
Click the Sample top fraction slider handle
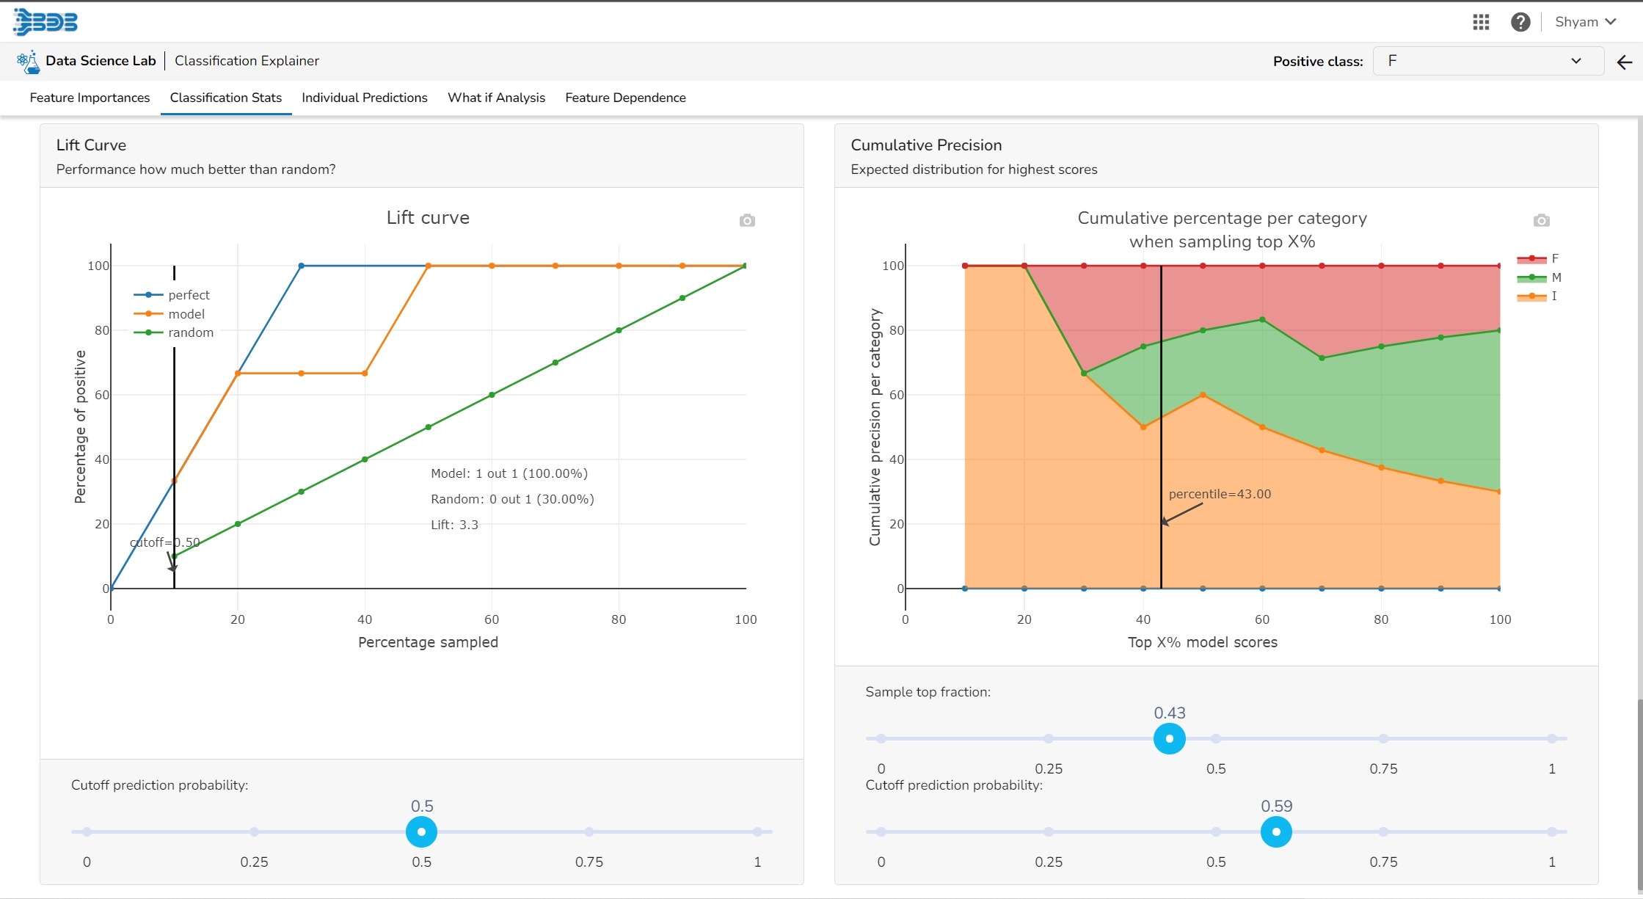[x=1169, y=738]
